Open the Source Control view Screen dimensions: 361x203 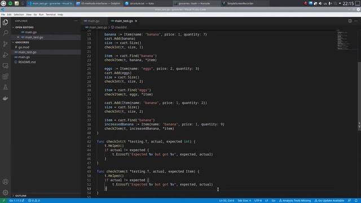5,44
